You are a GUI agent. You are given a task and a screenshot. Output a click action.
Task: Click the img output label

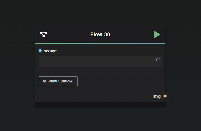pos(157,96)
